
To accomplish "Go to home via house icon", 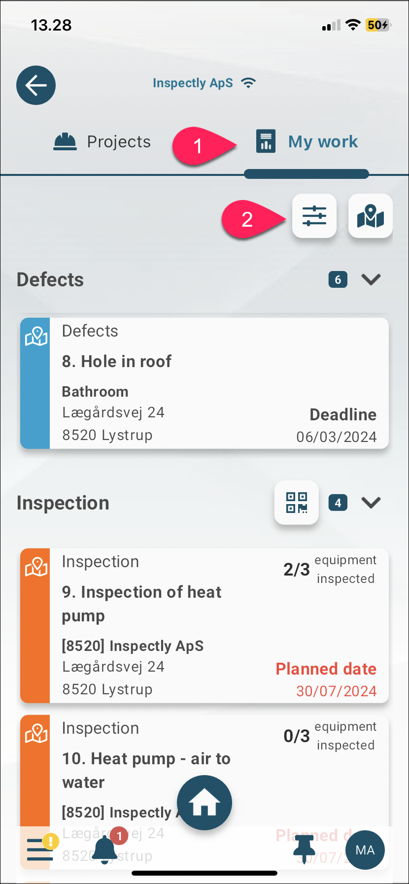I will tap(204, 803).
